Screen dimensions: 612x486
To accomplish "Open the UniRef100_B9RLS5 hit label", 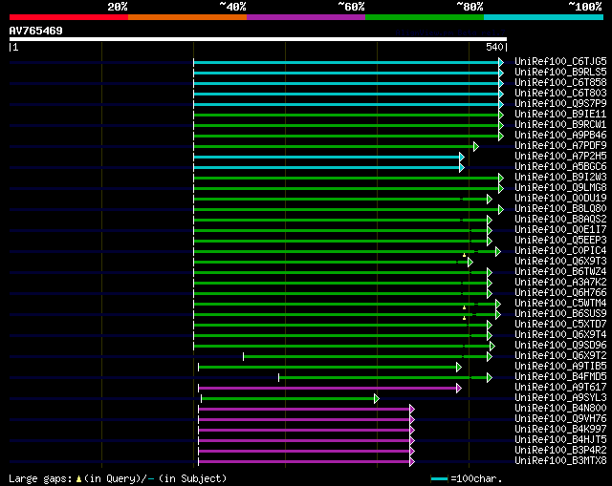I will pos(560,73).
